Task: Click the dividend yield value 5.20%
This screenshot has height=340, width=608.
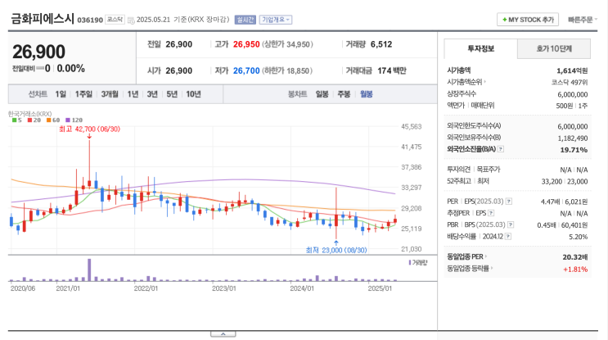Action: [579, 237]
